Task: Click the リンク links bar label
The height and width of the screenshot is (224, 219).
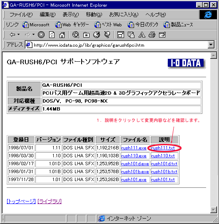Action: pos(12,25)
